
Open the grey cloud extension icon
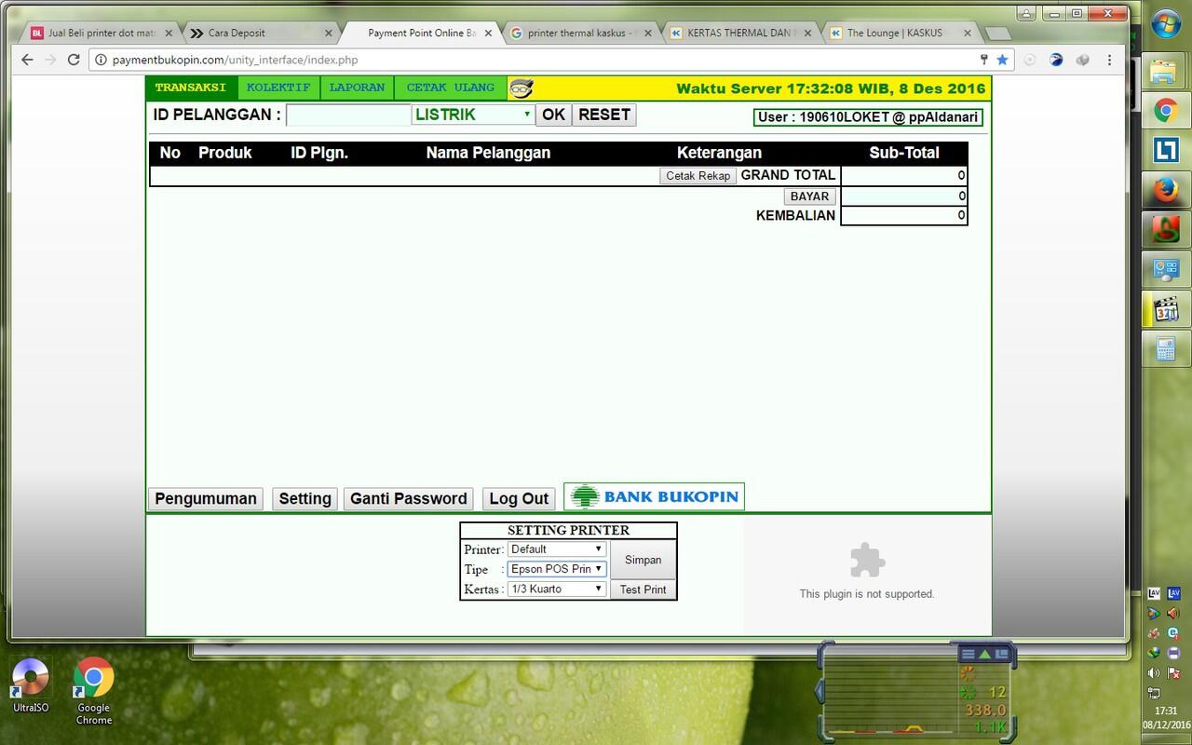point(1082,60)
